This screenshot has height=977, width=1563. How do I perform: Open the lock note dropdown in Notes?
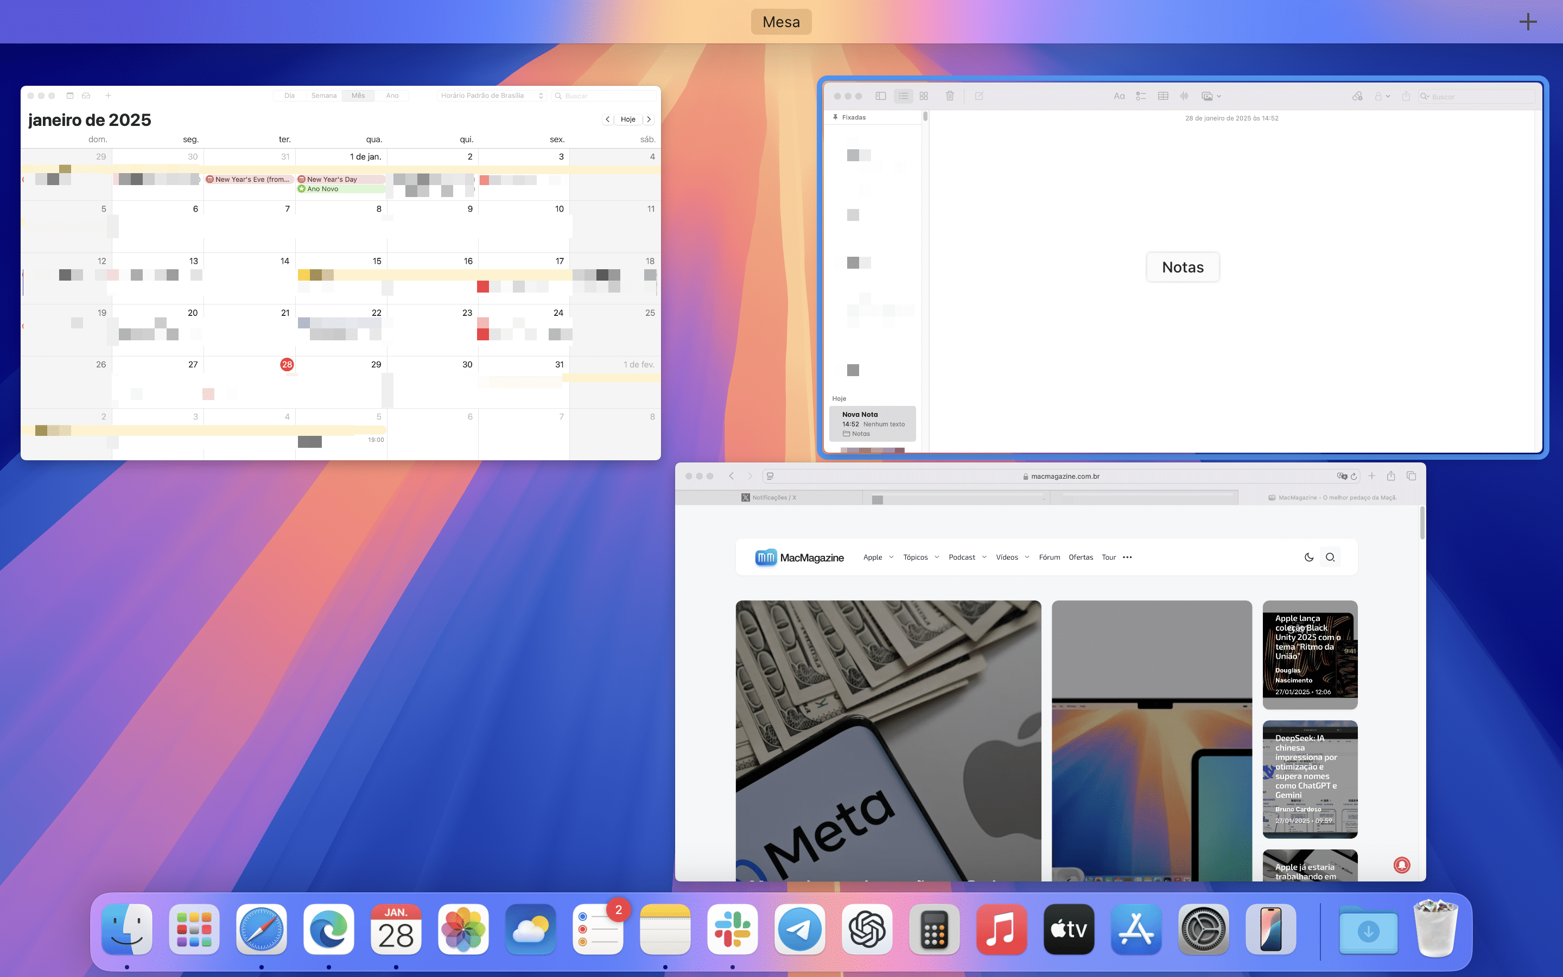pyautogui.click(x=1382, y=96)
